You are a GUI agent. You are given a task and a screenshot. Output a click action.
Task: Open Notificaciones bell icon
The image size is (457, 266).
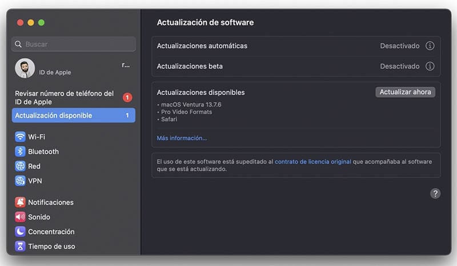[x=21, y=202]
